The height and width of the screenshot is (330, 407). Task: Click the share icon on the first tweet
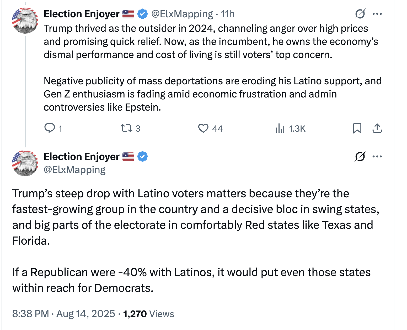point(377,128)
